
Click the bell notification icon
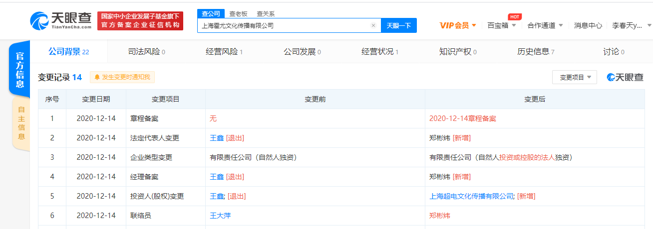click(97, 77)
